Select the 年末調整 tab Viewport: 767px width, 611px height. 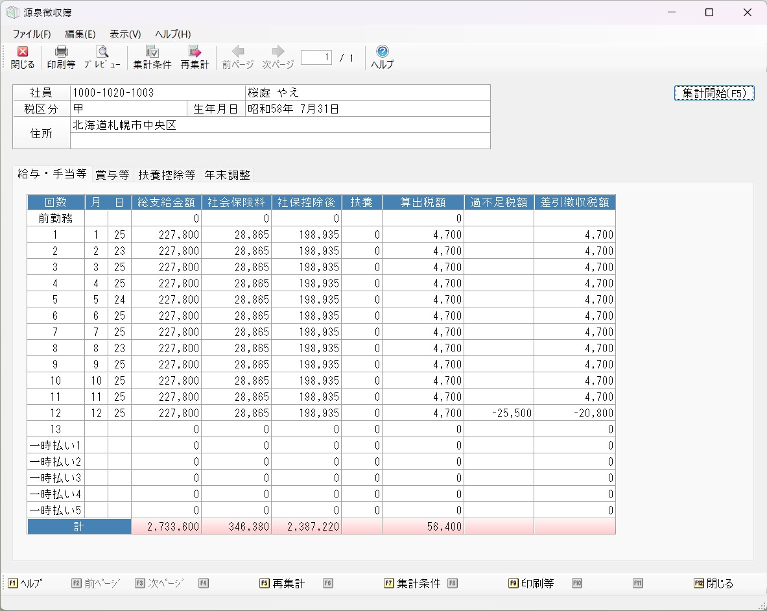pyautogui.click(x=227, y=174)
